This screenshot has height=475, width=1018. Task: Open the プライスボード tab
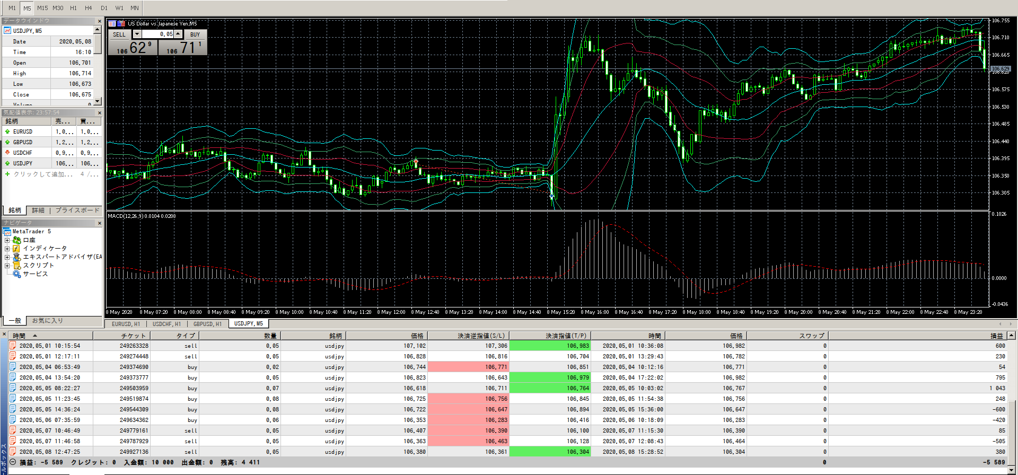coord(77,210)
